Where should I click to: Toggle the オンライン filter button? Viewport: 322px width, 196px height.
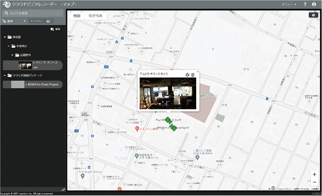(x=36, y=21)
